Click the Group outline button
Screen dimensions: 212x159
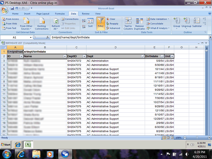coord(177,23)
